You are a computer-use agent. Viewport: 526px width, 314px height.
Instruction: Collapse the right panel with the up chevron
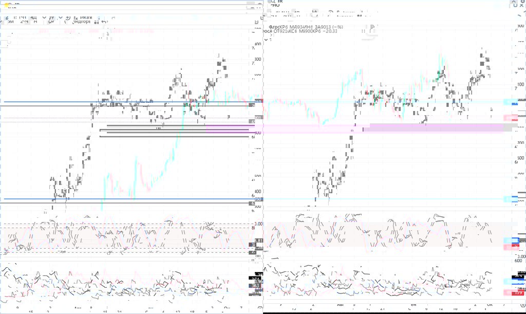click(513, 3)
